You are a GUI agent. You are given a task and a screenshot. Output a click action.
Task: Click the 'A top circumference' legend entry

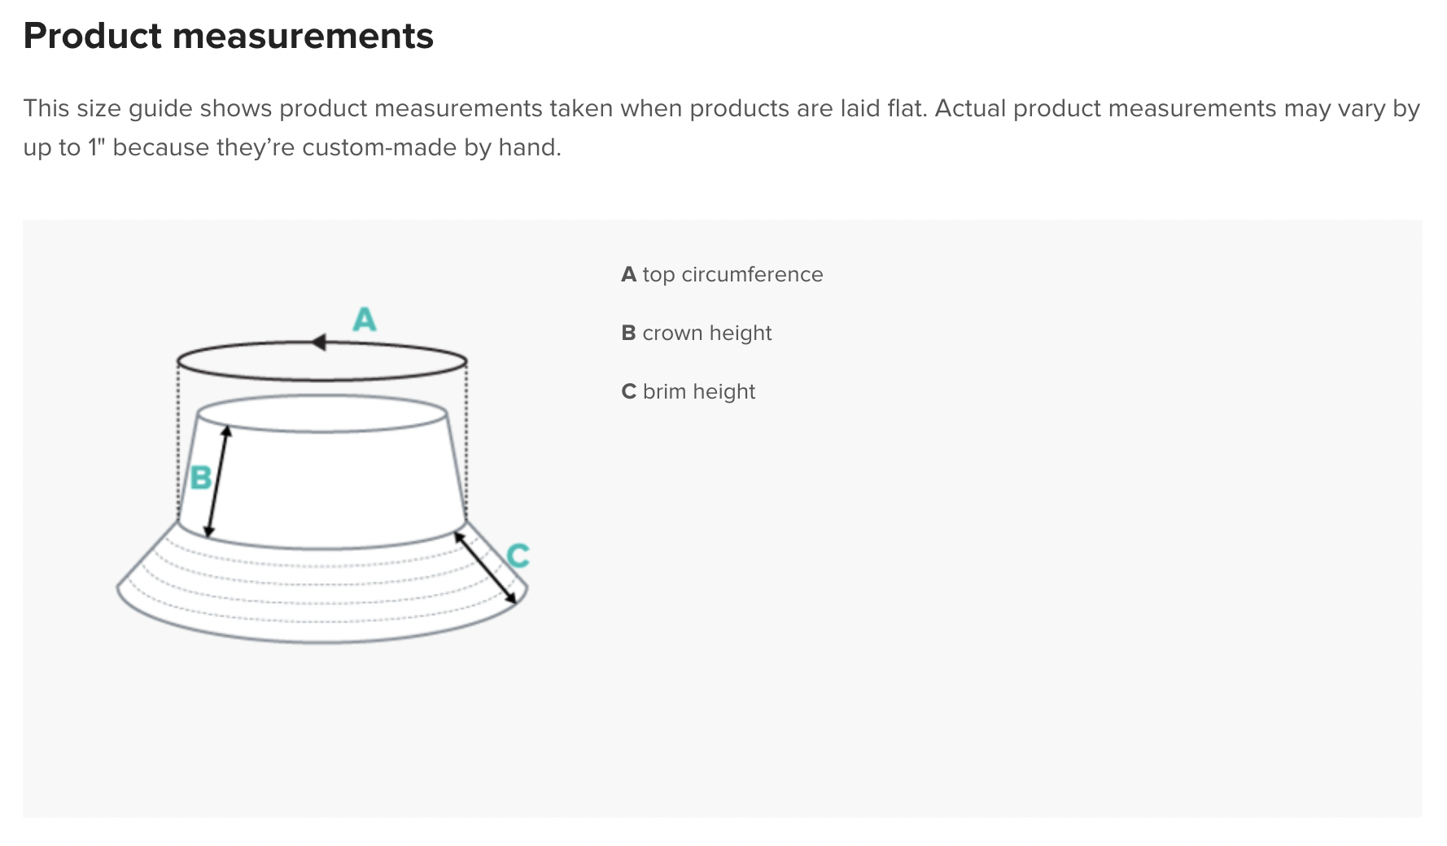point(722,274)
